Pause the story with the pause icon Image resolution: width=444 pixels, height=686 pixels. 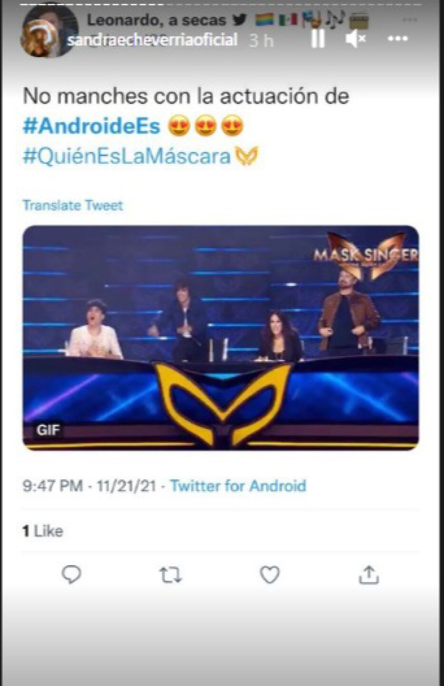pos(317,39)
